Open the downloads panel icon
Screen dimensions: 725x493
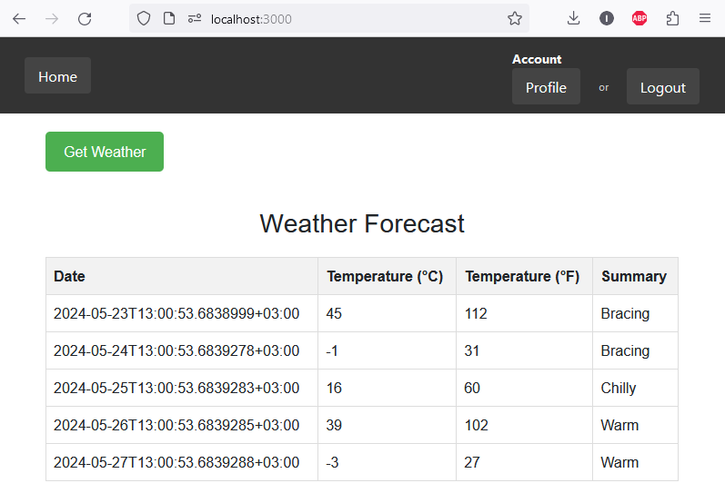[573, 18]
